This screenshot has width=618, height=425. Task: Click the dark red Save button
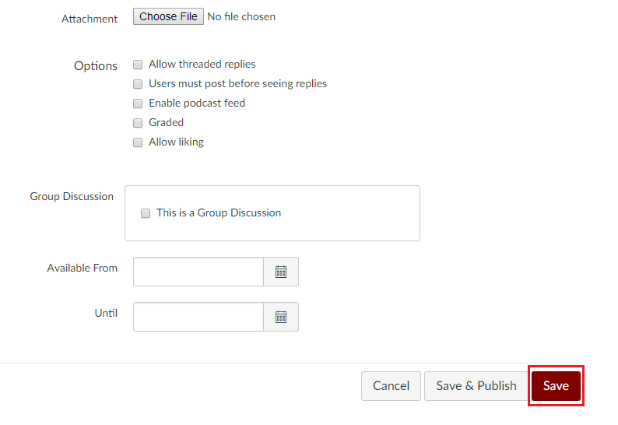pos(556,386)
